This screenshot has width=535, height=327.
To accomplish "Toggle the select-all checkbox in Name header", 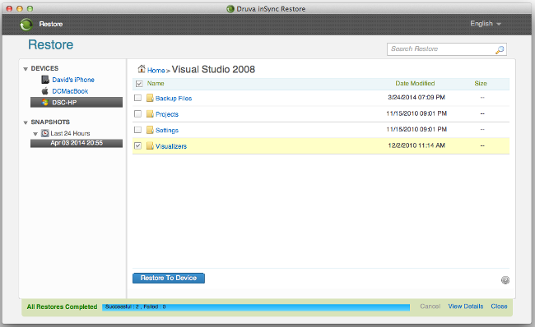I will pyautogui.click(x=139, y=84).
